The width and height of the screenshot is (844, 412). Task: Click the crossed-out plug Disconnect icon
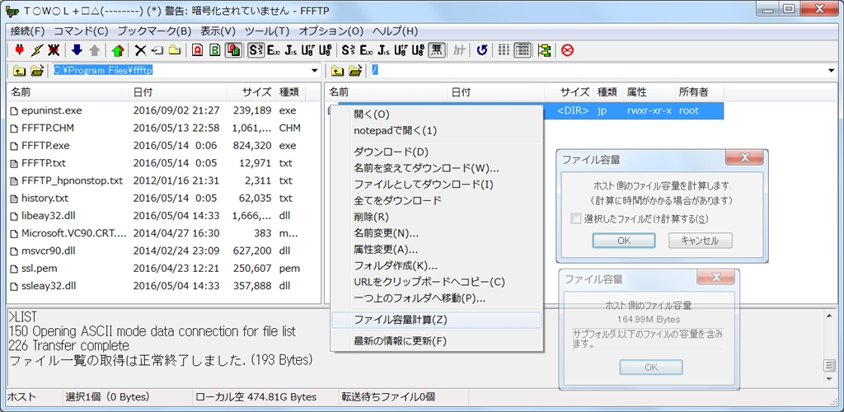click(54, 50)
